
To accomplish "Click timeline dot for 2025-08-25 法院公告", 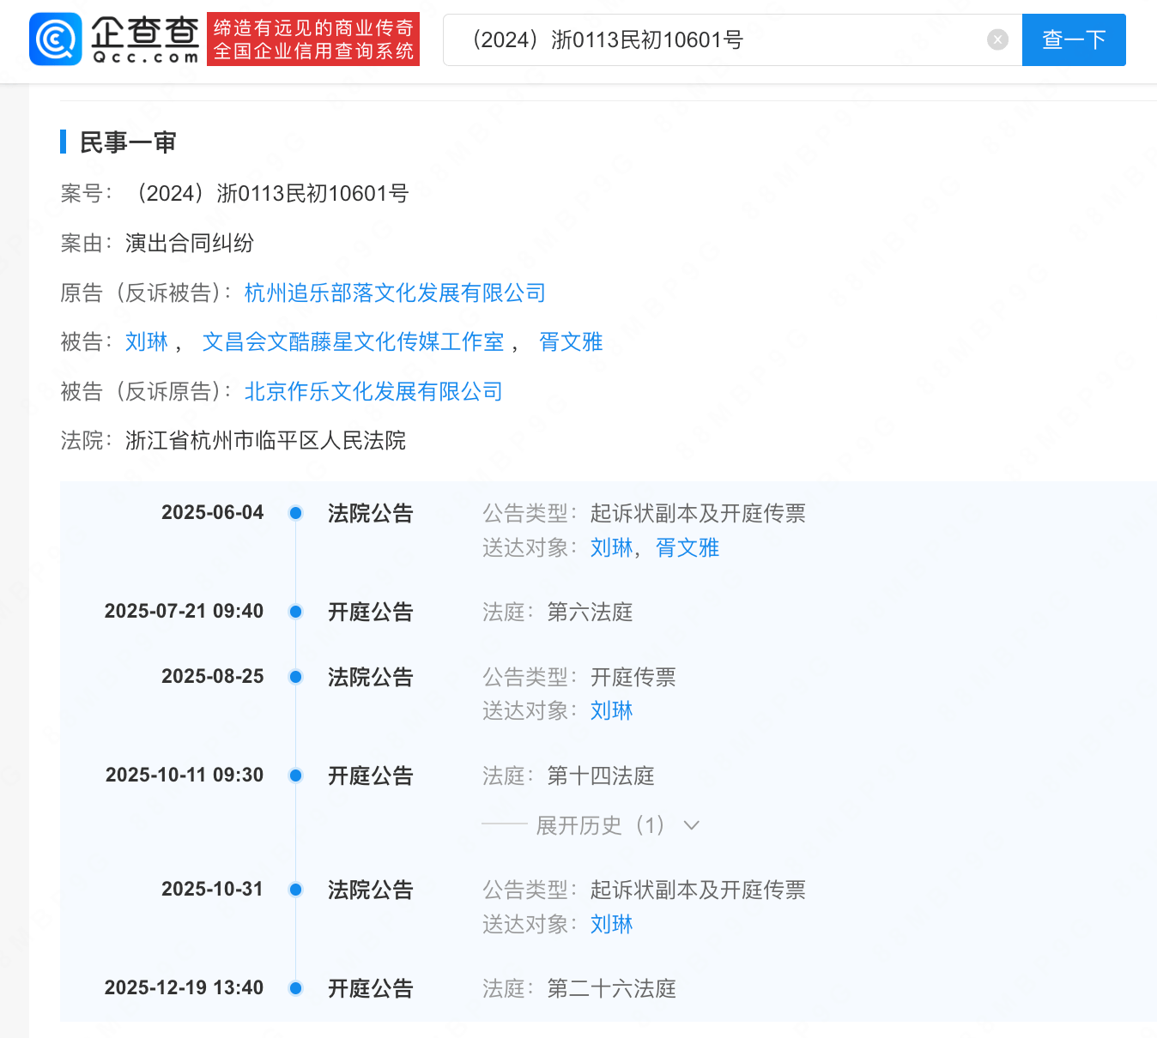I will [x=295, y=677].
